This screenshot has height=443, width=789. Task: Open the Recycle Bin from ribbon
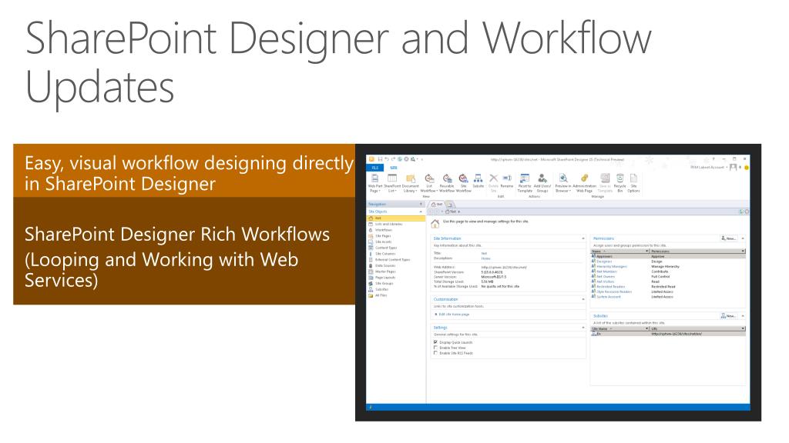[x=620, y=183]
